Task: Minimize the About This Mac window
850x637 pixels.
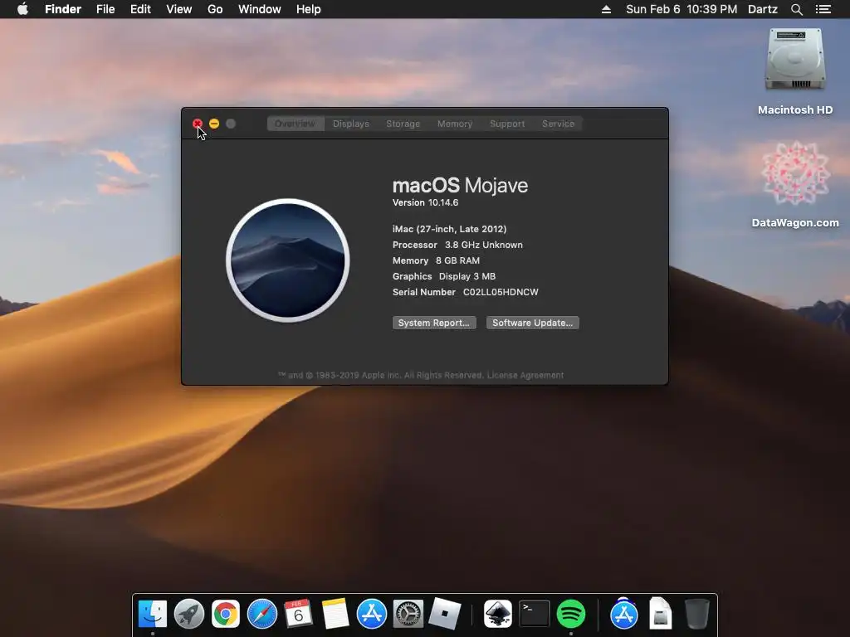Action: [x=214, y=124]
